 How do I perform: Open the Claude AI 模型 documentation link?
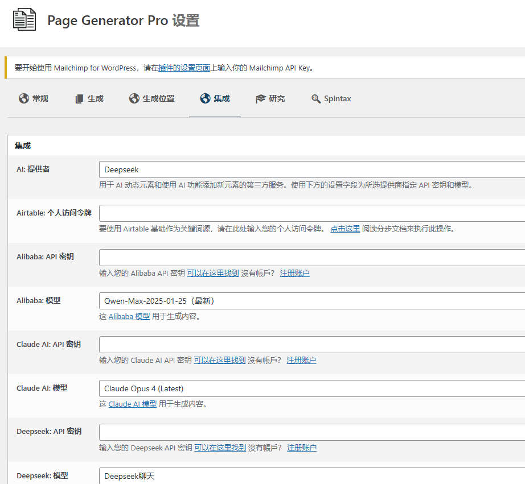133,404
